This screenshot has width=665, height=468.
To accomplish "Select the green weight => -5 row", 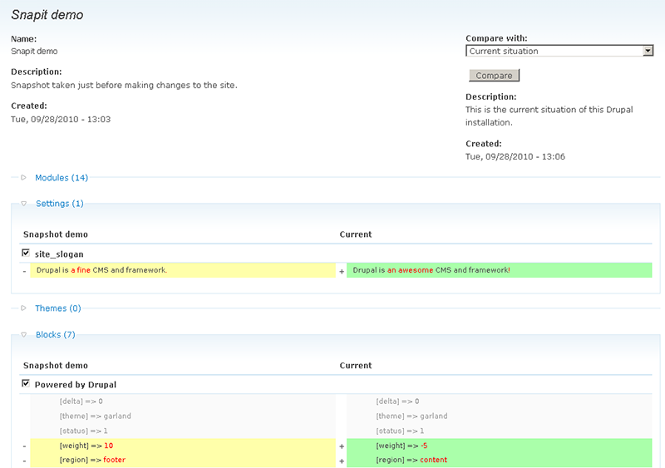I will [x=499, y=446].
